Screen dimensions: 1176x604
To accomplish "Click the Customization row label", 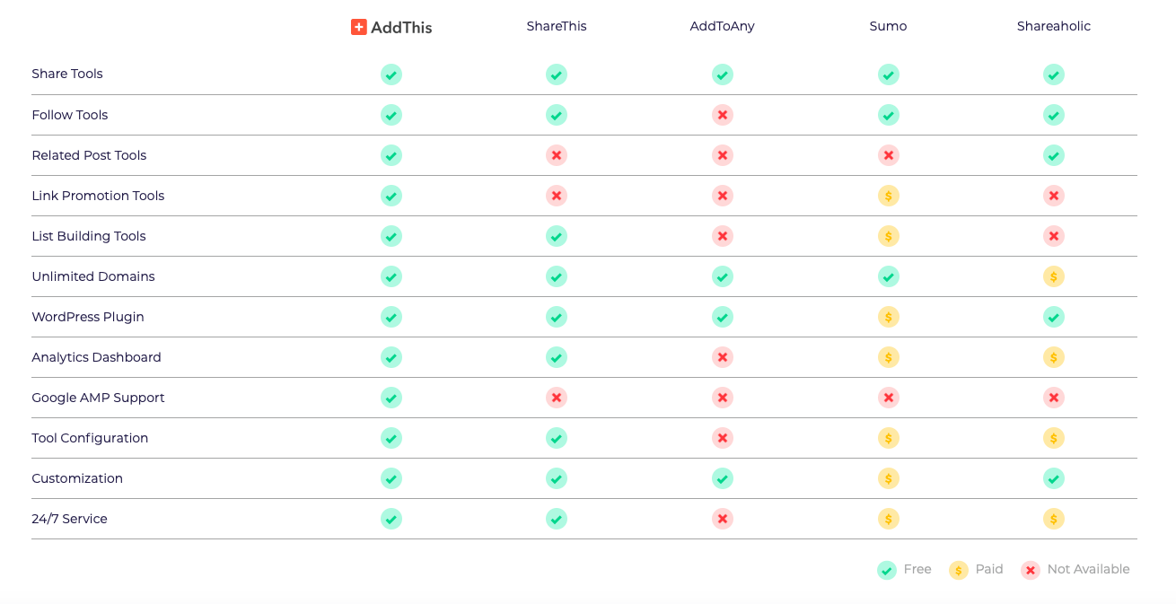I will tap(77, 478).
